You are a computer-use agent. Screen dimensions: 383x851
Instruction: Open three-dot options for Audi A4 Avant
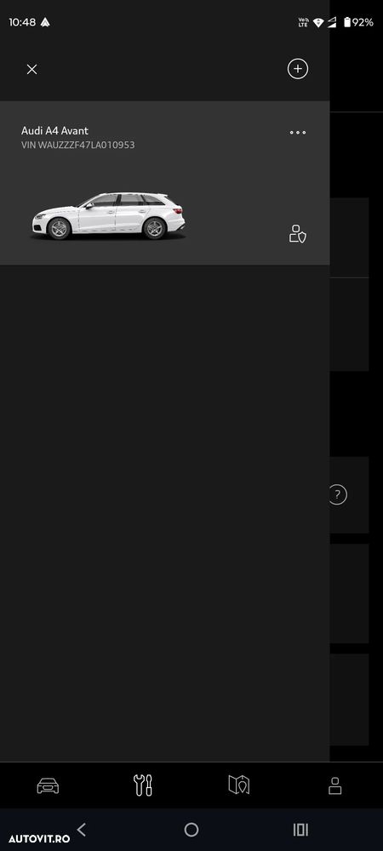[298, 133]
